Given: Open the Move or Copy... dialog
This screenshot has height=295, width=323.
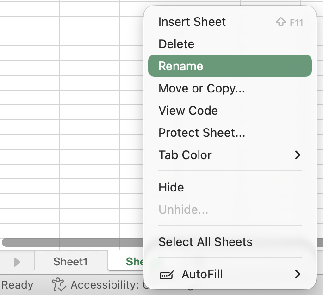Looking at the screenshot, I should point(202,88).
